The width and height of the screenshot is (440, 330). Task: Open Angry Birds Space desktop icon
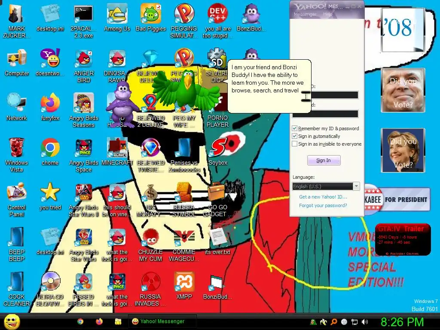[x=83, y=155]
